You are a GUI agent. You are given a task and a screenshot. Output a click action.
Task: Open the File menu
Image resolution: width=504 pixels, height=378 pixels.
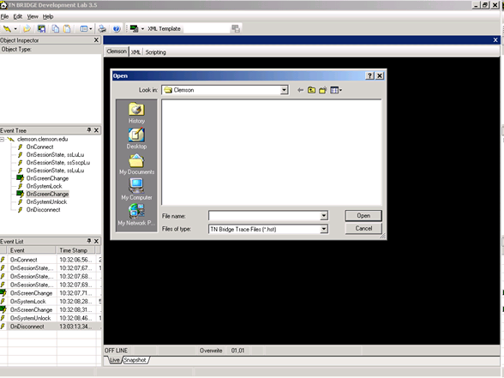click(x=4, y=17)
